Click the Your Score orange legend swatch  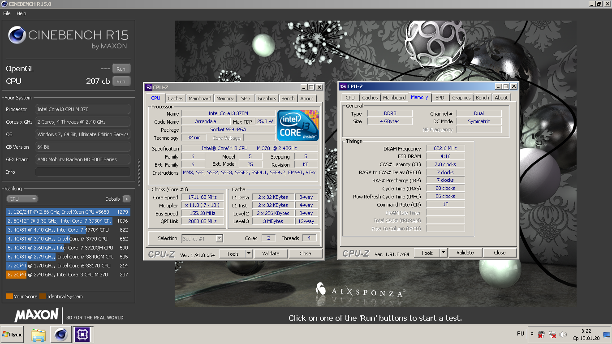click(x=9, y=297)
